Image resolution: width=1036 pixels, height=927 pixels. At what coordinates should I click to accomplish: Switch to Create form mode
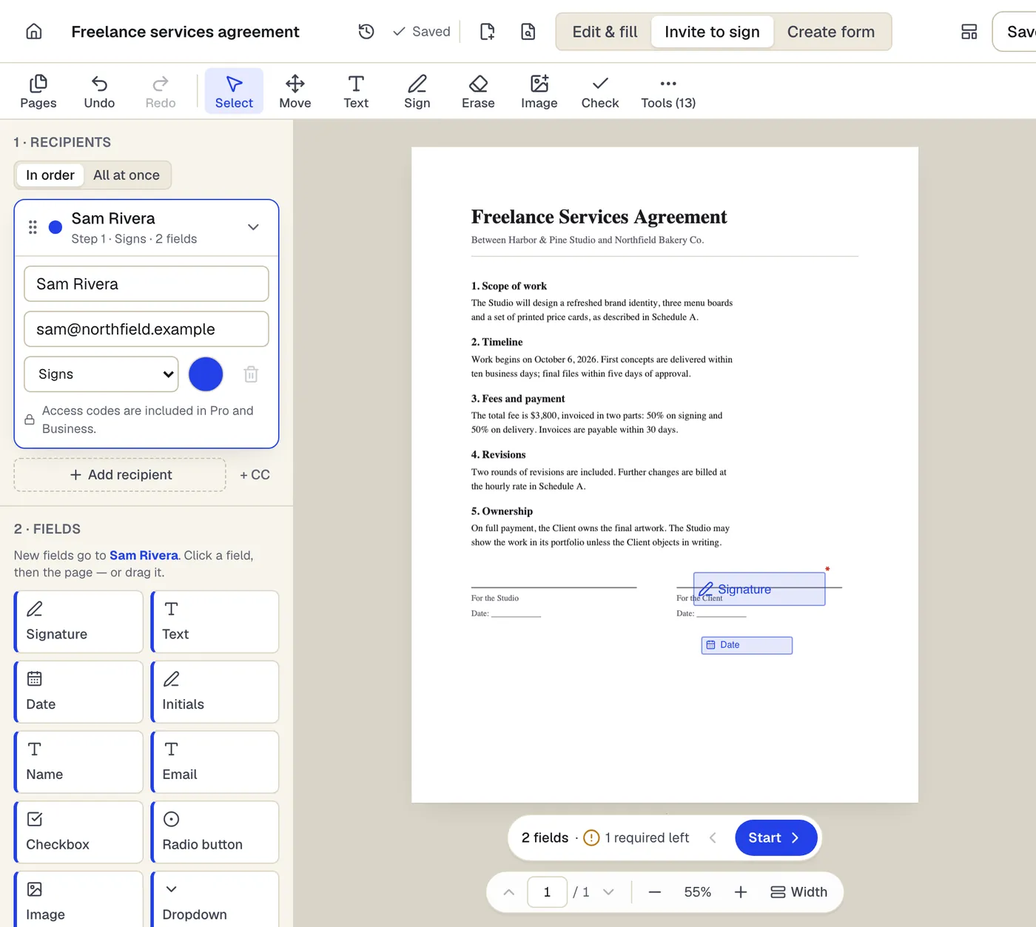point(830,32)
